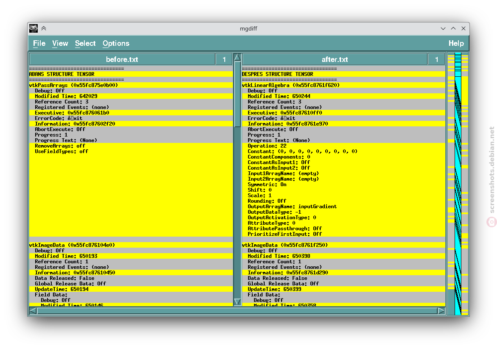Viewport: 497px width, 349px height.
Task: Select the 'OutputArrayName: inputGradient' line
Action: 343,207
